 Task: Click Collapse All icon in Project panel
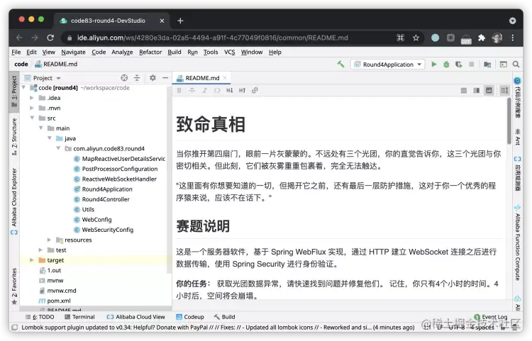[x=137, y=77]
